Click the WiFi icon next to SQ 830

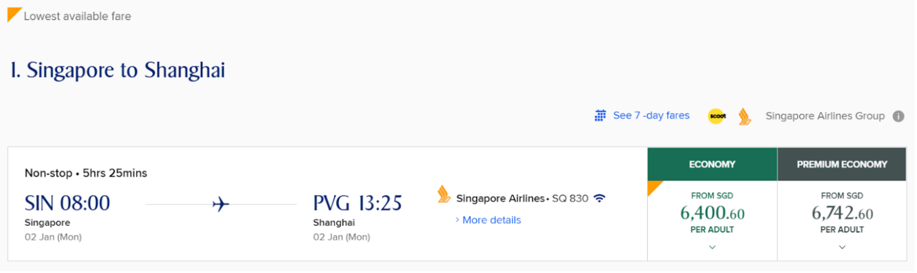599,198
